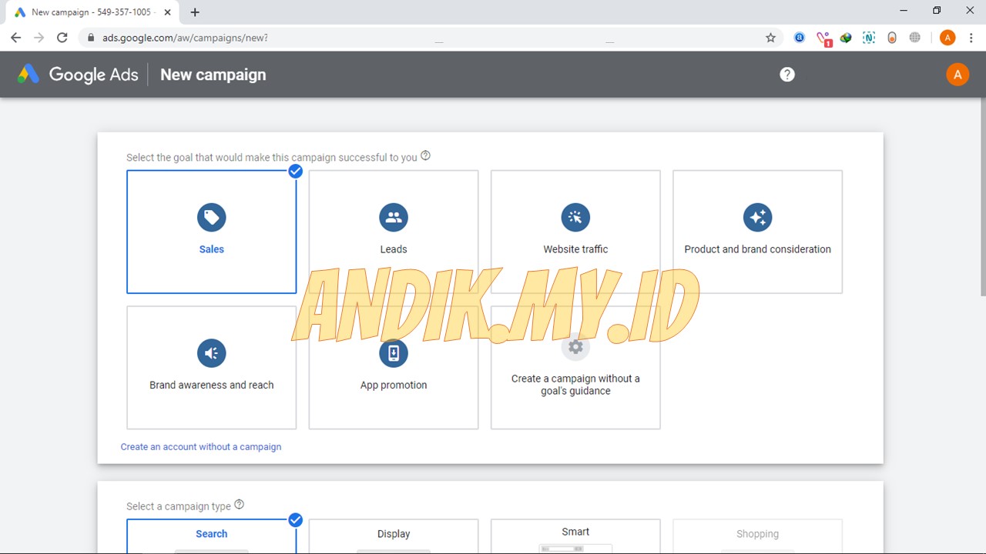Choose the Leads goal card
The image size is (986, 554).
point(394,232)
